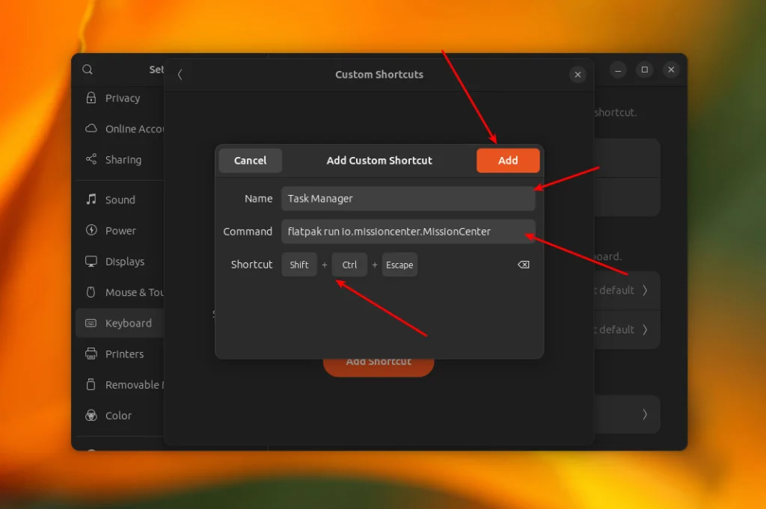This screenshot has width=766, height=509.
Task: Open the bottom row chevron arrow
Action: click(645, 414)
